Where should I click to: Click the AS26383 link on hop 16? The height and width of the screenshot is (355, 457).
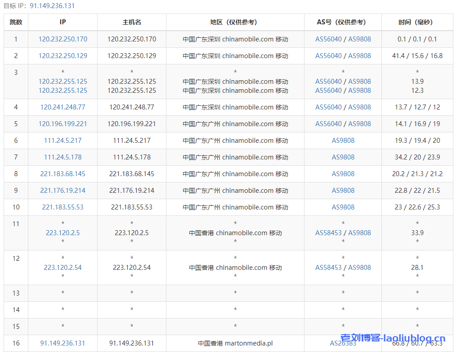point(343,343)
